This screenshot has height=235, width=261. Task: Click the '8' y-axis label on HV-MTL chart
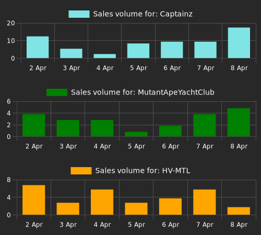pos(9,180)
